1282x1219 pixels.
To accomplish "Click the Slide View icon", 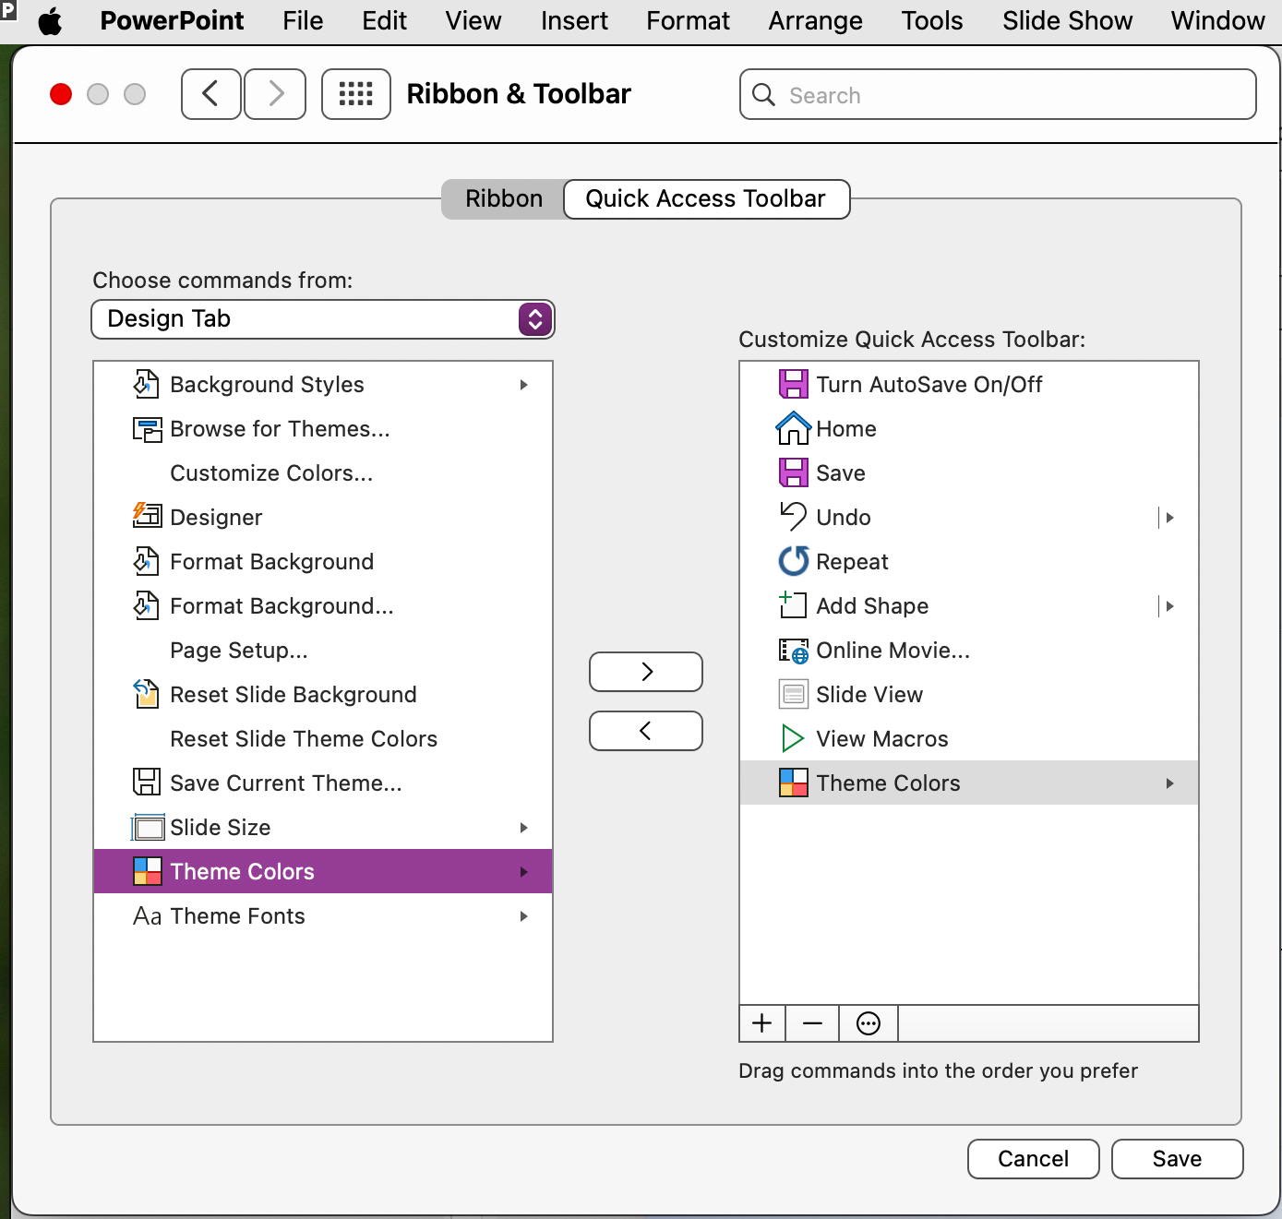I will point(793,694).
